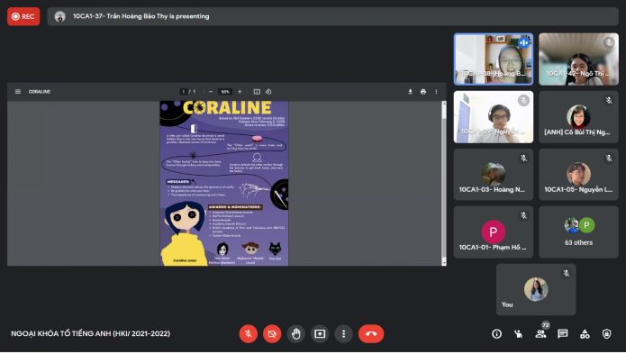This screenshot has height=354, width=626.
Task: Open the chat panel icon
Action: point(563,333)
